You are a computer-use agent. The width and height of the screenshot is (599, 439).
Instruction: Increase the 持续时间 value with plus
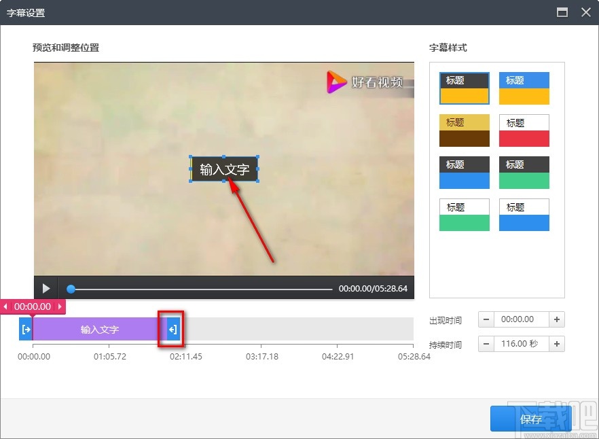click(x=557, y=344)
